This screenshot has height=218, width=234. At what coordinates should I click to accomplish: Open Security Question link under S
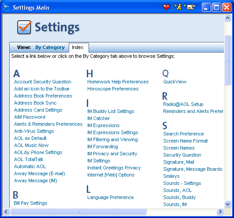(182, 155)
